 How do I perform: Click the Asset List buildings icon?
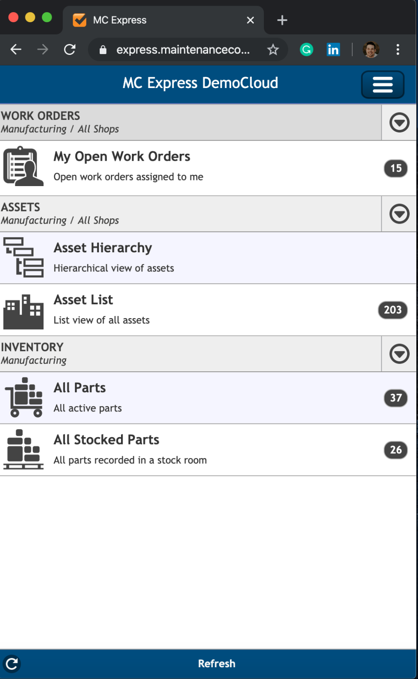tap(24, 311)
